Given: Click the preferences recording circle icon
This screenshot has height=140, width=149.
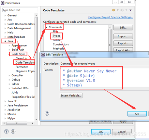Looking at the screenshot, I should (13, 132).
